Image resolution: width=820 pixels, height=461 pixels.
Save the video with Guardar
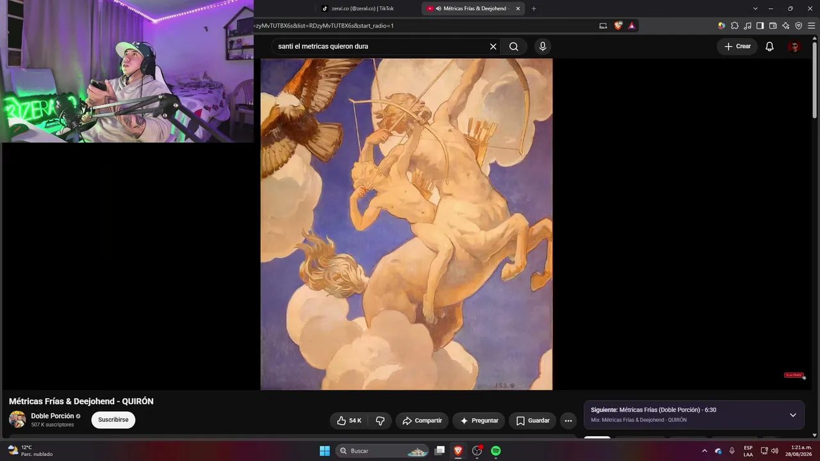tap(532, 421)
